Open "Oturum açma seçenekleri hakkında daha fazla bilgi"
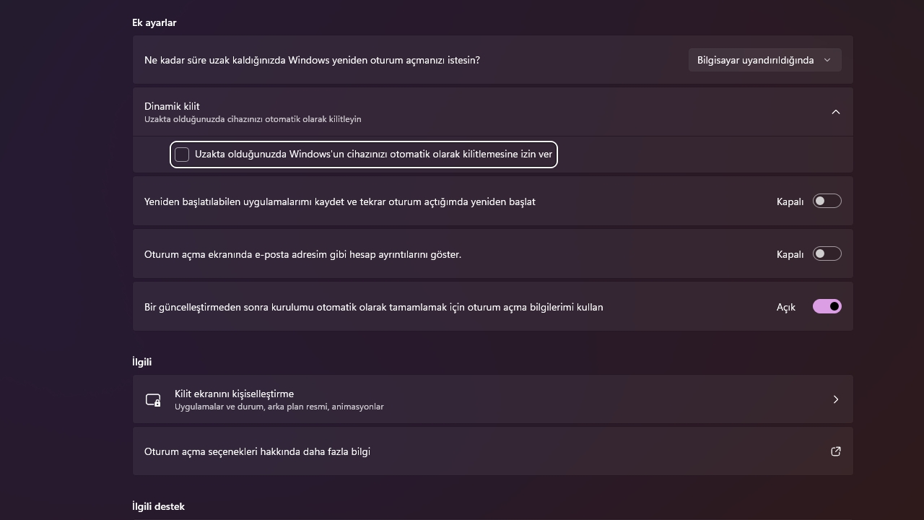Image resolution: width=924 pixels, height=520 pixels. click(257, 451)
